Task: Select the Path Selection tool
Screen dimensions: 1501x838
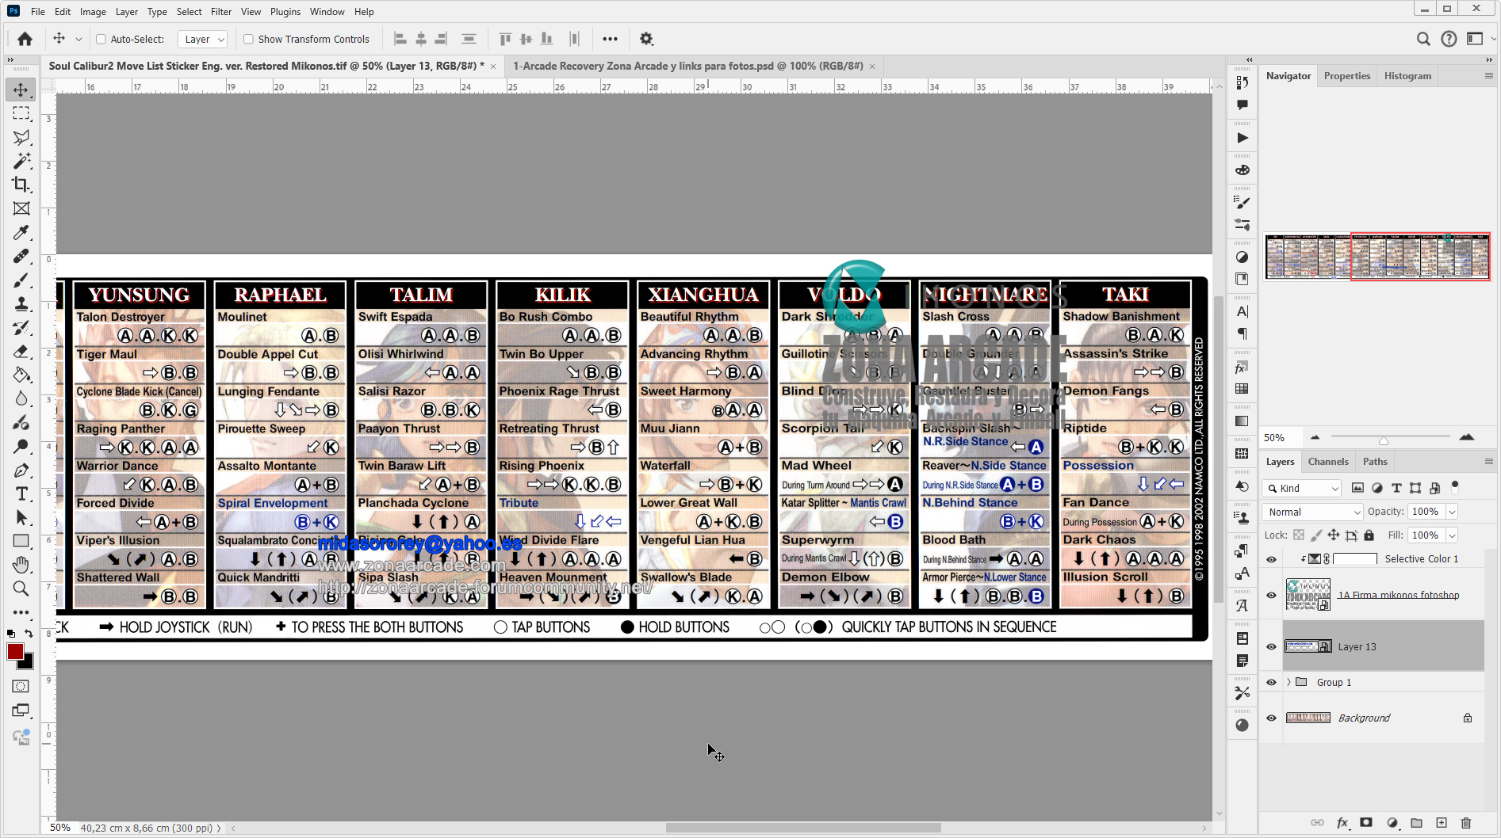Action: (21, 517)
